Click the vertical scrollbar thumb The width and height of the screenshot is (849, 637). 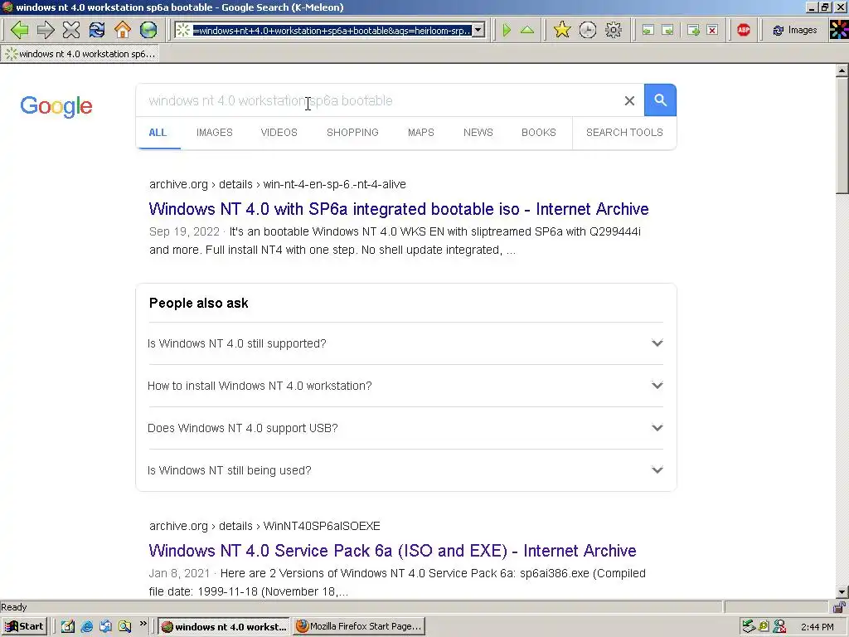point(842,135)
